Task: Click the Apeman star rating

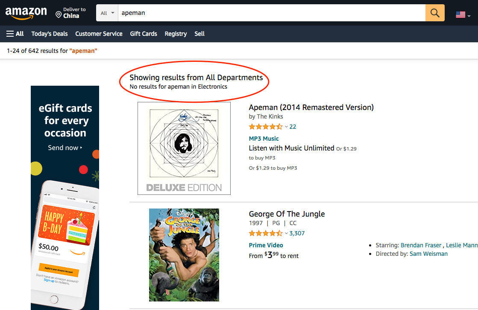Action: pyautogui.click(x=265, y=127)
